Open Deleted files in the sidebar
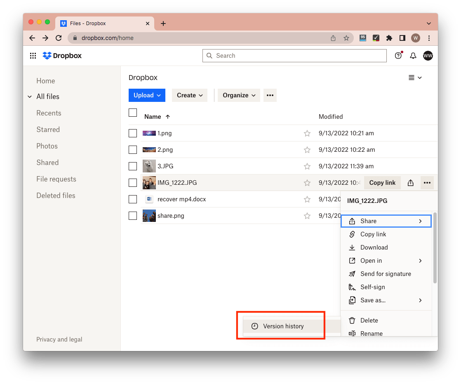Viewport: 461px width, 384px height. click(x=56, y=196)
